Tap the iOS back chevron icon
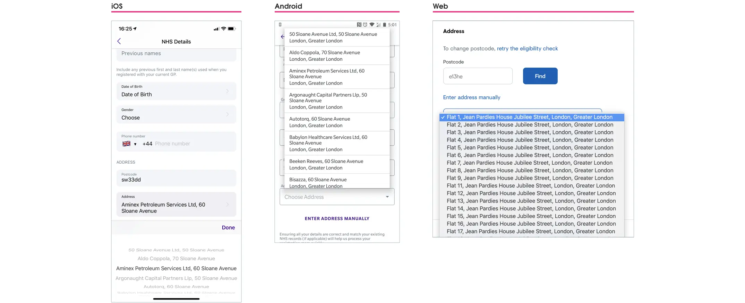The width and height of the screenshot is (745, 303). point(119,41)
